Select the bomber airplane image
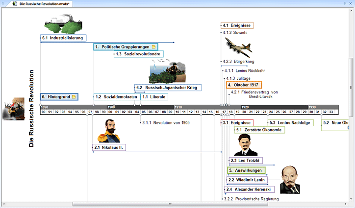This screenshot has height=208, width=355. [238, 47]
